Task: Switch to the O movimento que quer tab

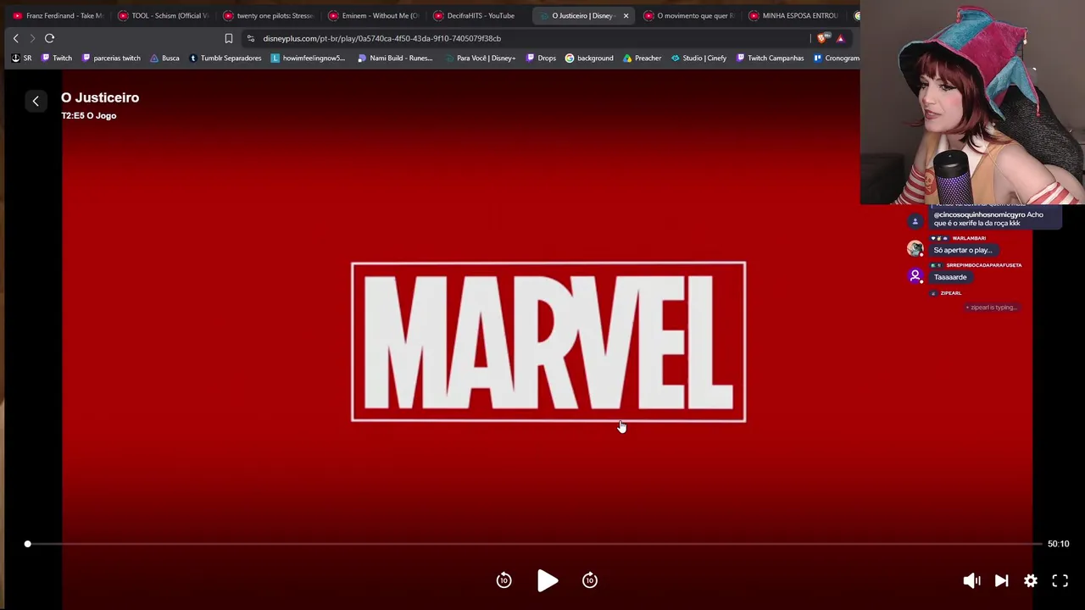Action: coord(688,15)
